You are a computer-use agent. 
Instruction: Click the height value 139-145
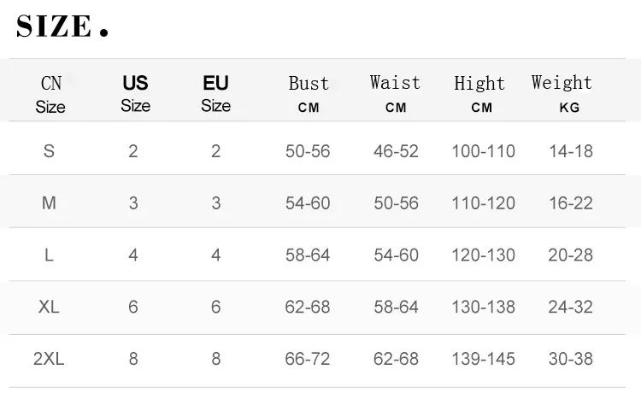click(483, 359)
